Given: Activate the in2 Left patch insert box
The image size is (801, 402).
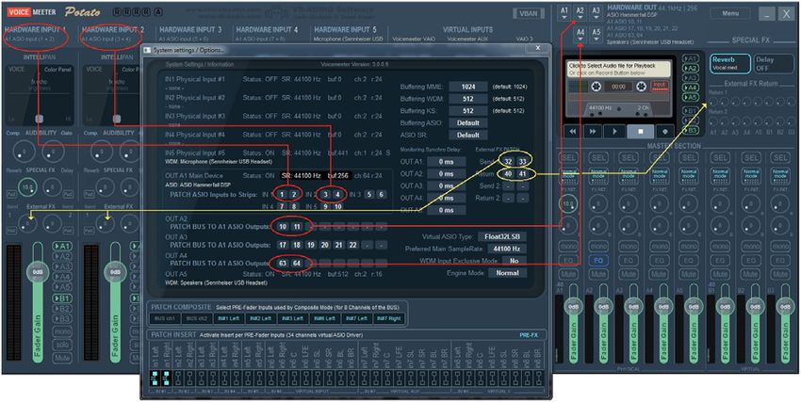Looking at the screenshot, I should (x=177, y=378).
